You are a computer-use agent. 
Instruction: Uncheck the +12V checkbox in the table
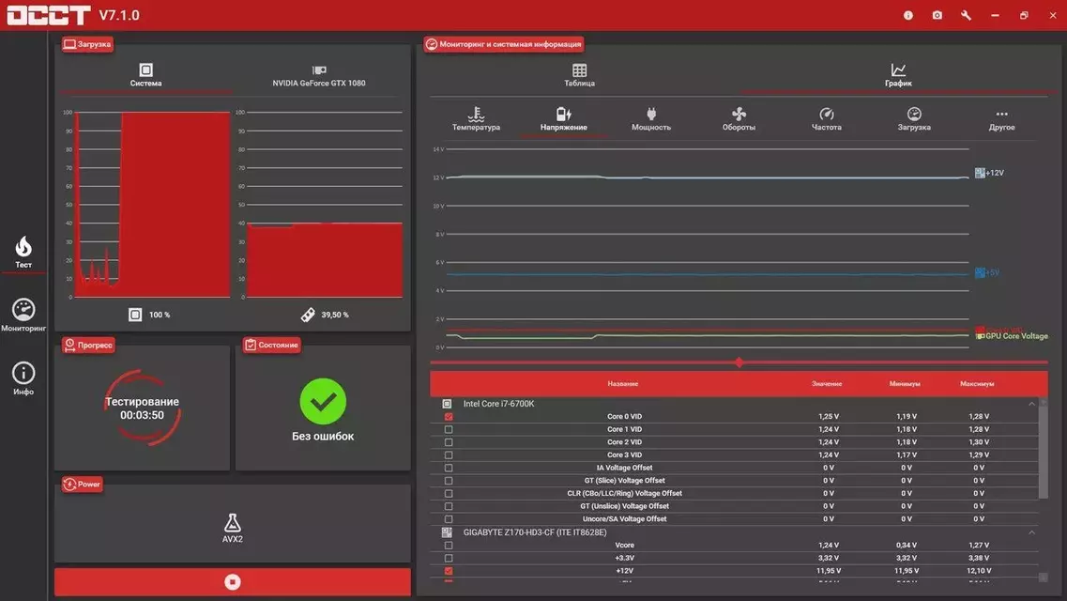pyautogui.click(x=449, y=571)
